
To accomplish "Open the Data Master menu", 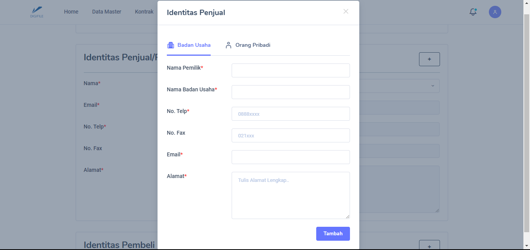I will click(x=107, y=12).
